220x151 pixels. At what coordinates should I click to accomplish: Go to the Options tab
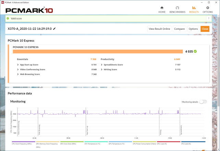click(x=208, y=10)
